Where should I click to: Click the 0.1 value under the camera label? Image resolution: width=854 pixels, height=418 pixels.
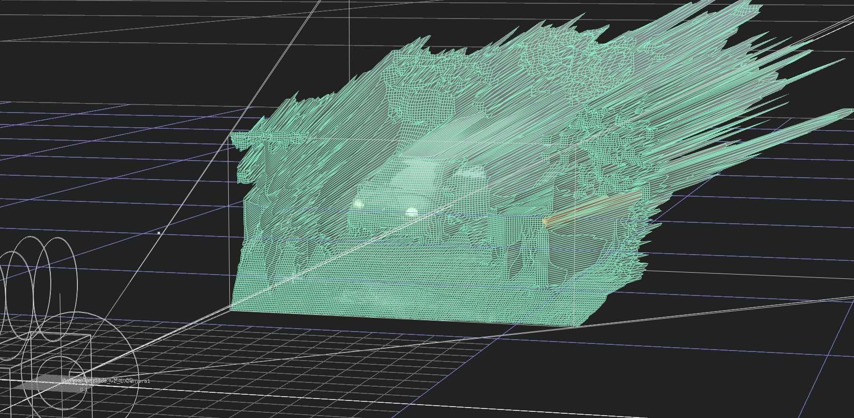point(84,389)
